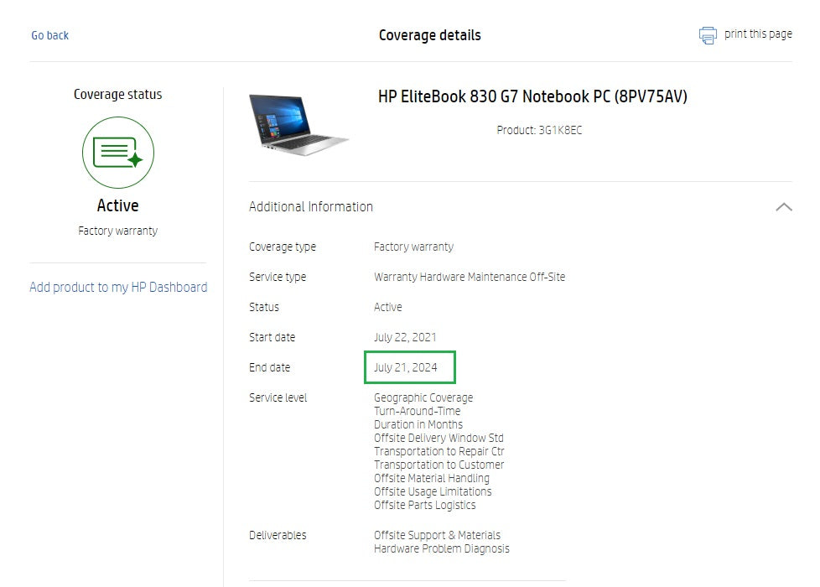Click Transportation to Customer entry

tap(439, 465)
